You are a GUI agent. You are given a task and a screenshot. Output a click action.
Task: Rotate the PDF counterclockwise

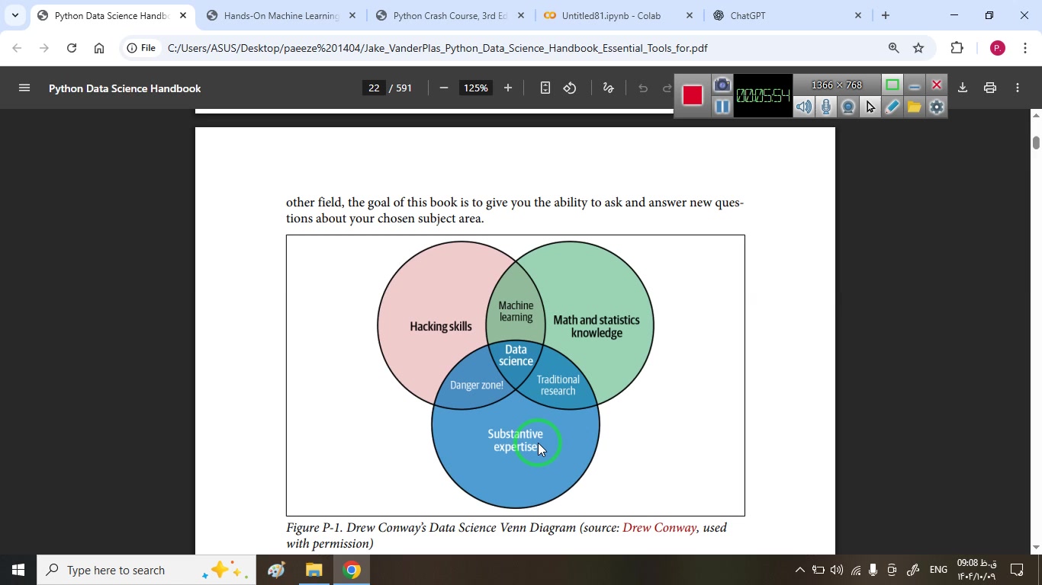click(x=570, y=88)
